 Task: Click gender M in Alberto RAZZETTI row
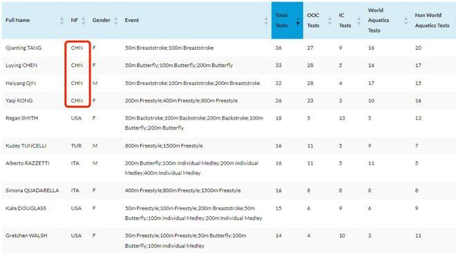coord(95,163)
